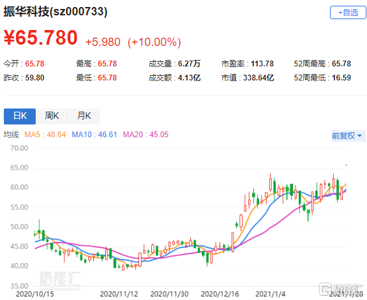367x300 pixels.
Task: Select the MA10 : 46.61 indicator label
Action: pos(94,135)
